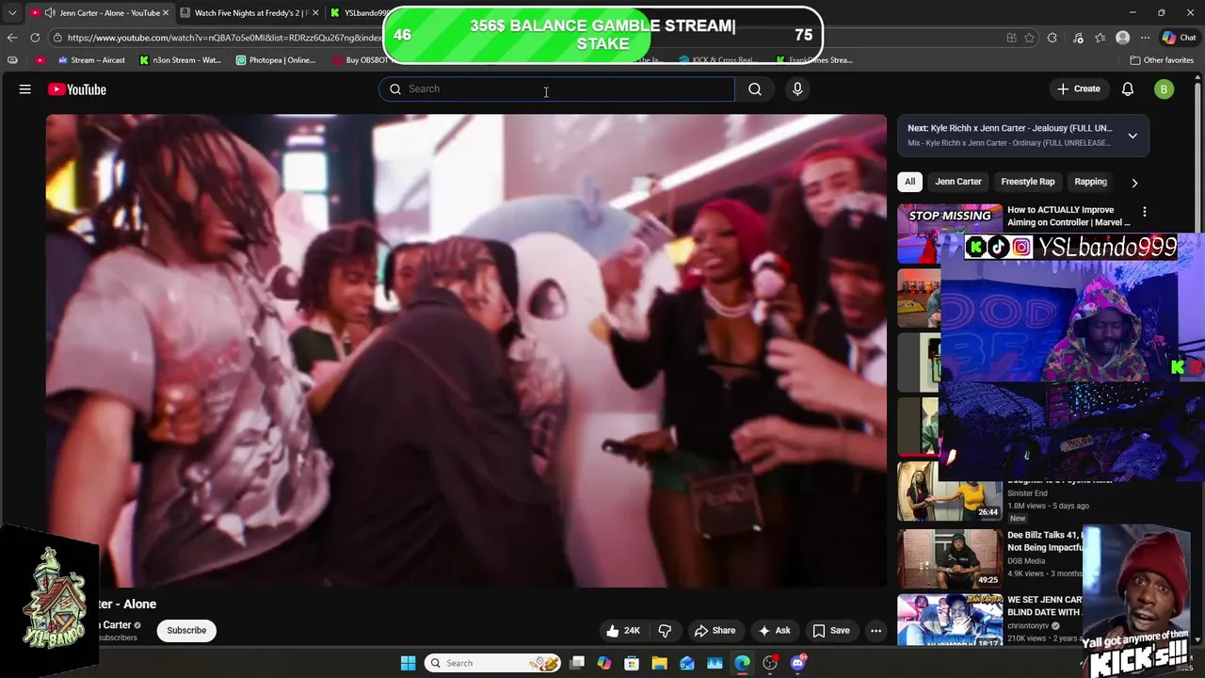1205x678 pixels.
Task: Open 'How to ACTUALLY Improve Aiming' title
Action: pos(1068,217)
